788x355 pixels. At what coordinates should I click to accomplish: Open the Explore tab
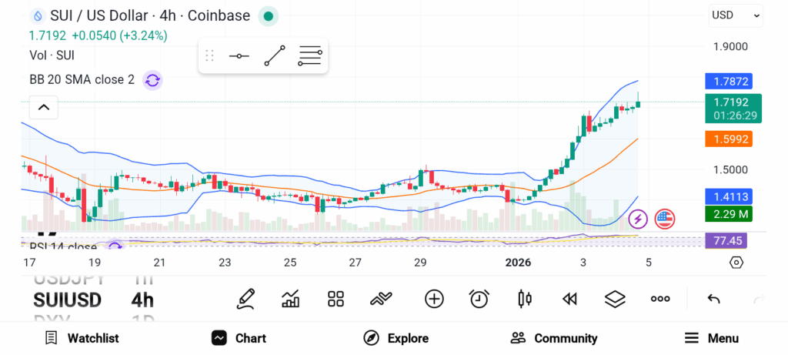396,338
